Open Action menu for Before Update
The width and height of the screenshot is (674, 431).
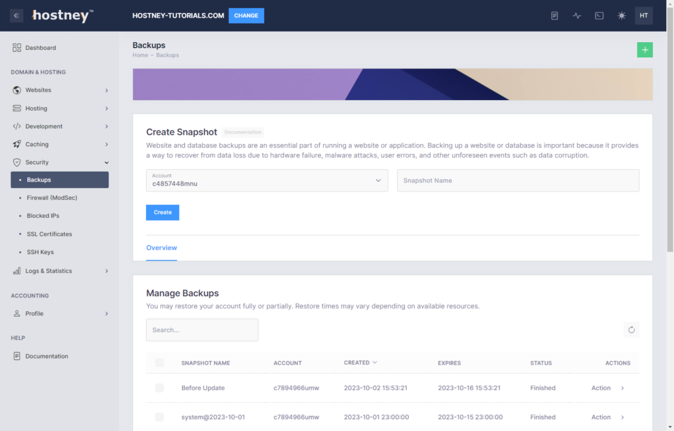coord(608,388)
